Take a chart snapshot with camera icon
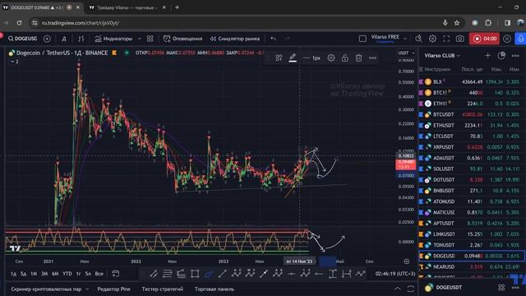Screen dimensions: 526x296 pos(460,39)
